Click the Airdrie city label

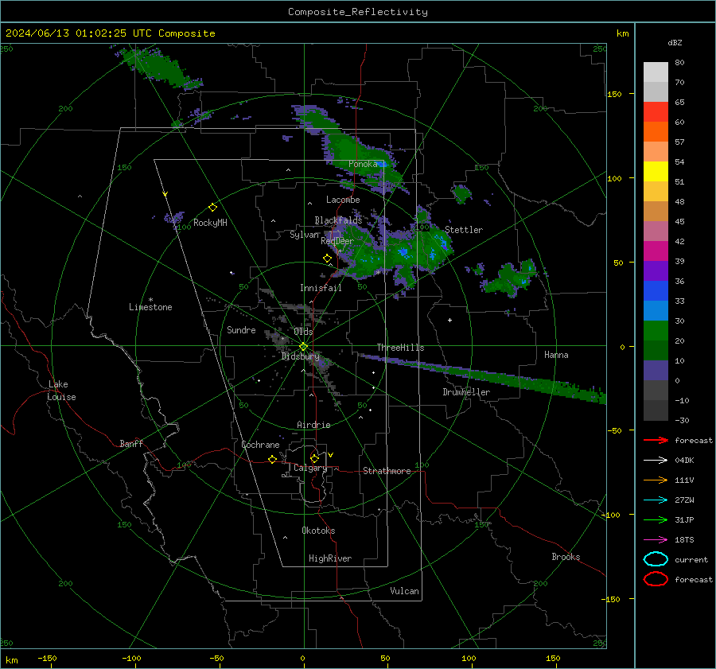tap(313, 425)
